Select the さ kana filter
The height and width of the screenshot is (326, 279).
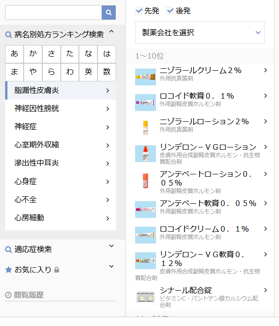pyautogui.click(x=51, y=54)
